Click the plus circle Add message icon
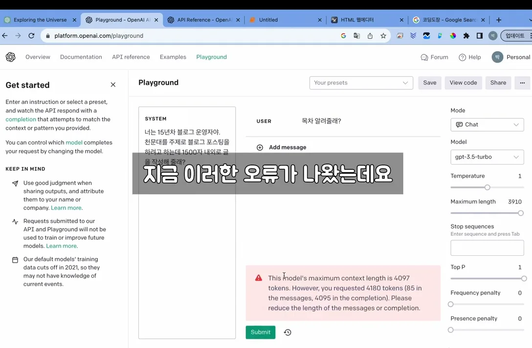 (260, 147)
